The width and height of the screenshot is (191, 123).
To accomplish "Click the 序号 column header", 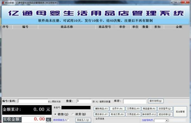I will coord(7,27).
